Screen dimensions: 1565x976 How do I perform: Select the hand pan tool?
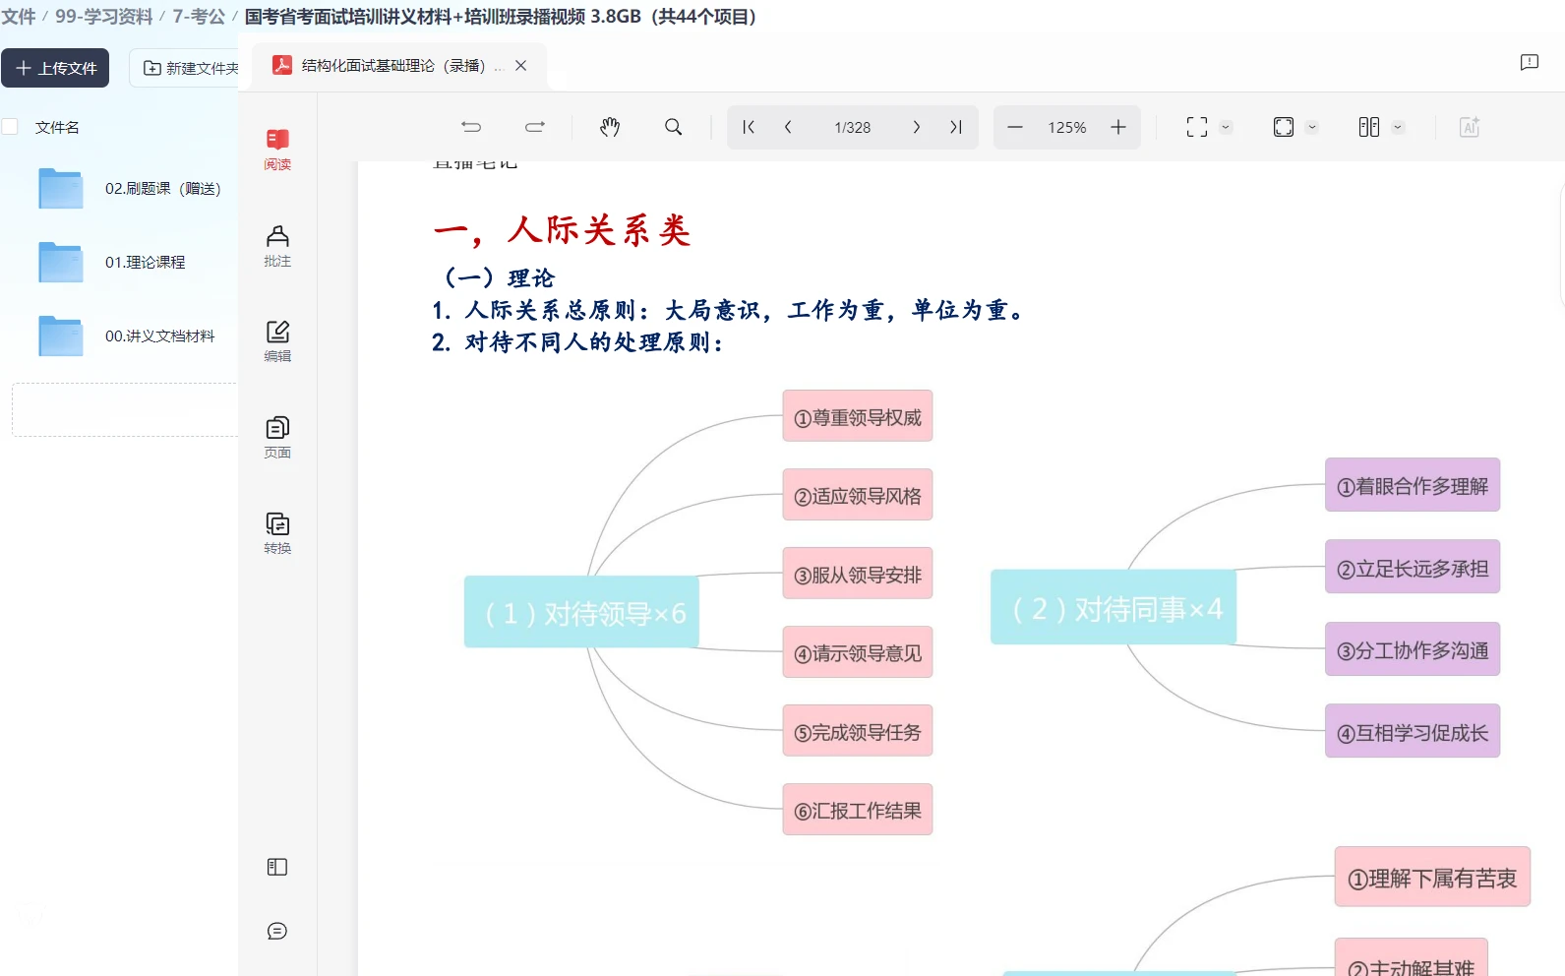610,127
